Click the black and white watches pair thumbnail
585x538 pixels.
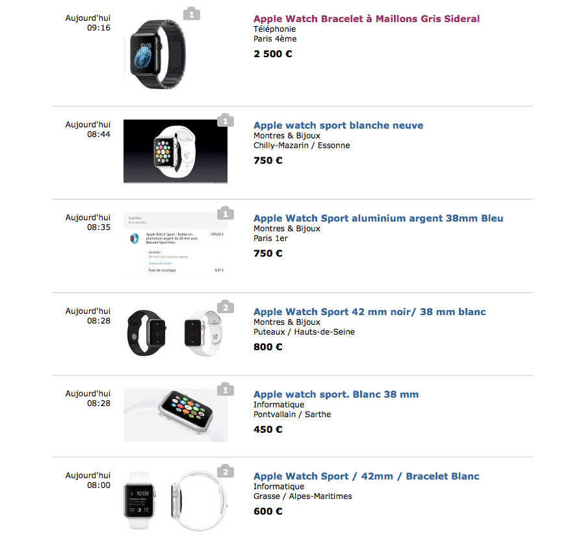(x=175, y=333)
